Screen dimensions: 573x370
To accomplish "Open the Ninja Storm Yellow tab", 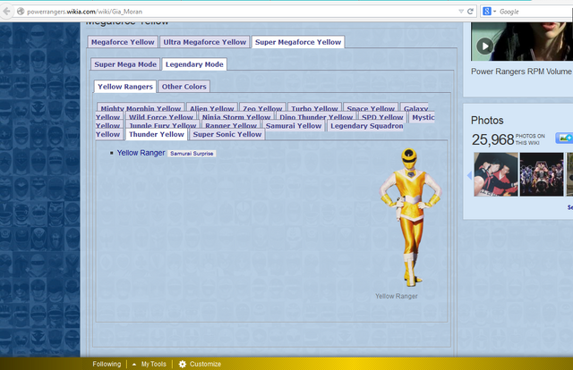I will tap(236, 117).
